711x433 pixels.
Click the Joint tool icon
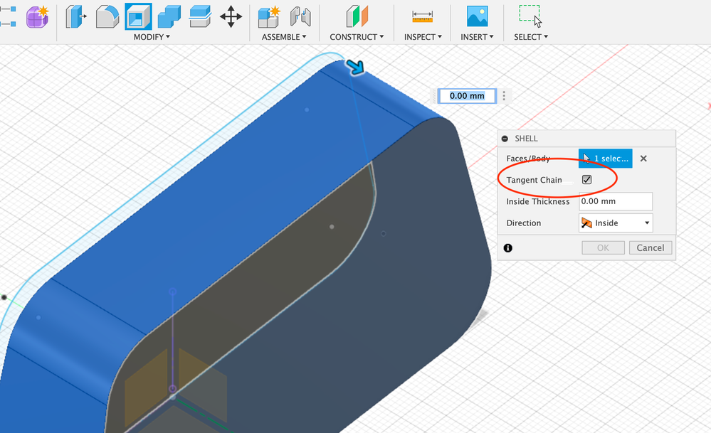[300, 17]
